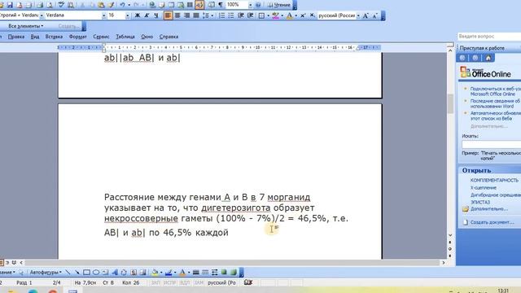Toggle Underline (Ч) formatting
This screenshot has height=293, width=521.
(x=155, y=15)
